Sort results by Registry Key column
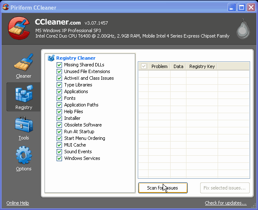Screen dimensions: 258x210 click(x=202, y=66)
